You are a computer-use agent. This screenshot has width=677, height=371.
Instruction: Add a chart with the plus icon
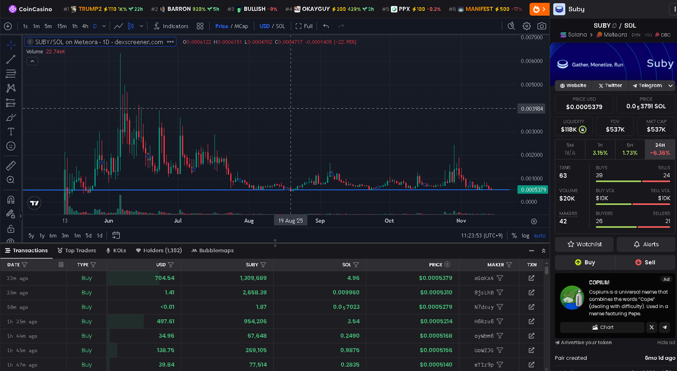(x=8, y=26)
